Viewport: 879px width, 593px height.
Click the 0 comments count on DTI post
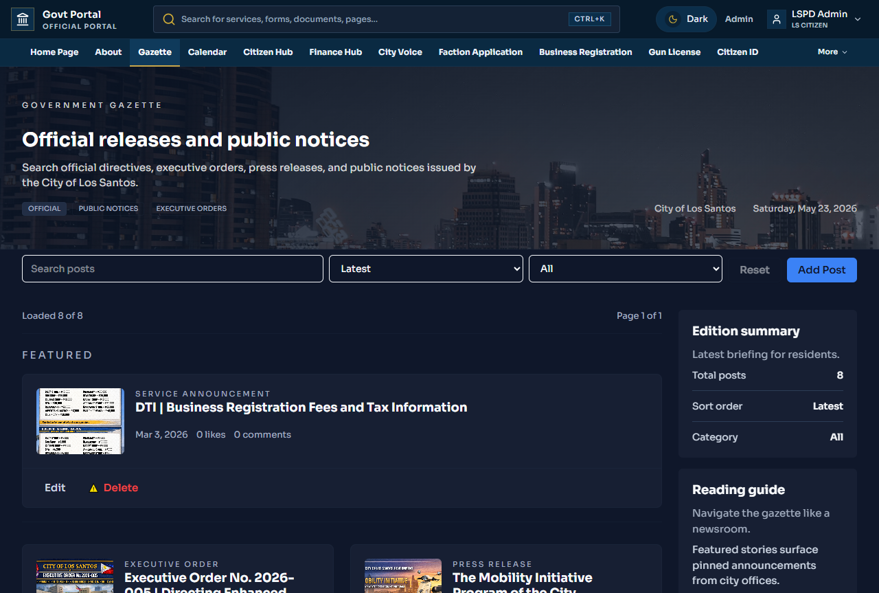[262, 435]
